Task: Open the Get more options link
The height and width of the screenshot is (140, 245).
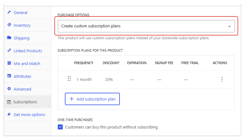Action: [x=29, y=115]
